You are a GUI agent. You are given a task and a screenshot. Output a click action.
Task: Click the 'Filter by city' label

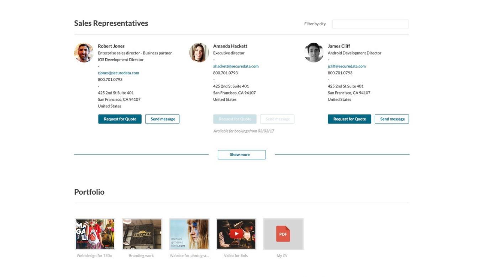315,24
